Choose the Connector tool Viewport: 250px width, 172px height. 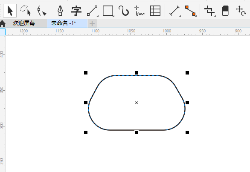click(x=191, y=11)
